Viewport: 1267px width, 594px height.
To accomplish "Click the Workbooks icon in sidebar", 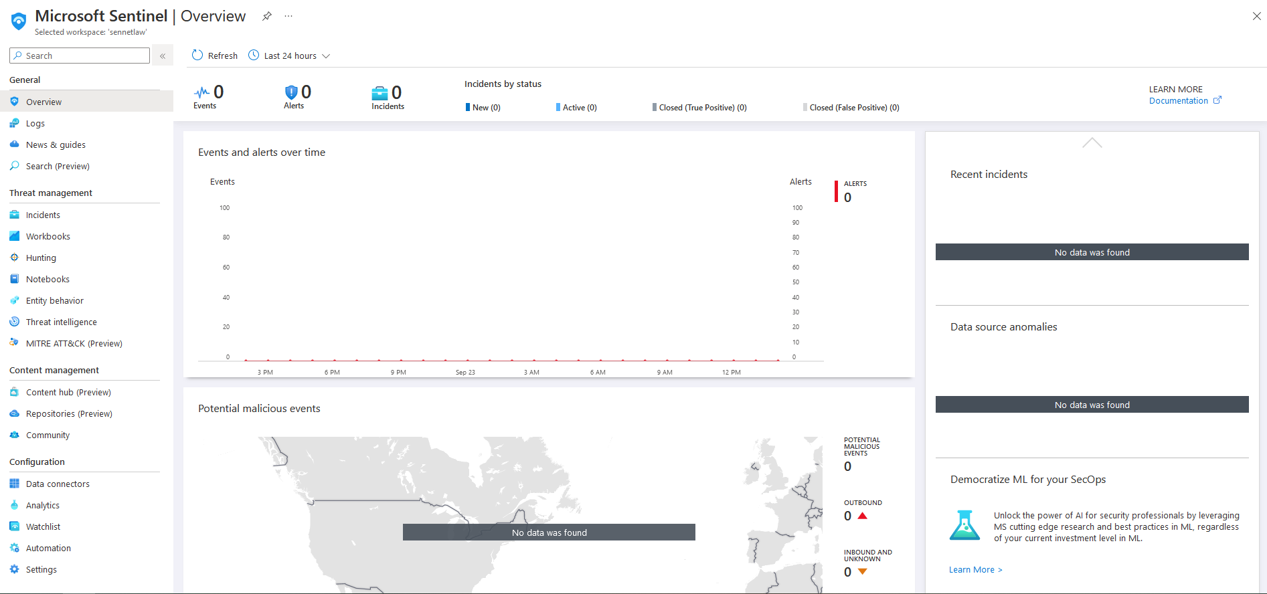I will click(x=15, y=236).
